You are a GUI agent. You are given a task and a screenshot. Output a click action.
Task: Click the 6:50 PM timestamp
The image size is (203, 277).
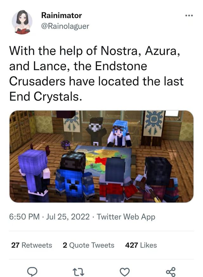[x=24, y=217]
